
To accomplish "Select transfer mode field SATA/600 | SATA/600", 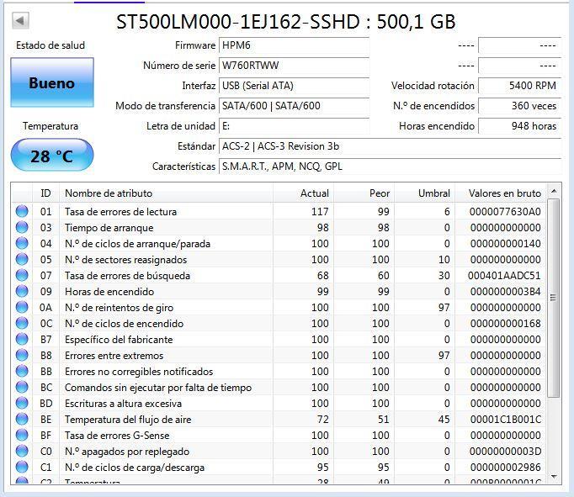I will pyautogui.click(x=294, y=106).
